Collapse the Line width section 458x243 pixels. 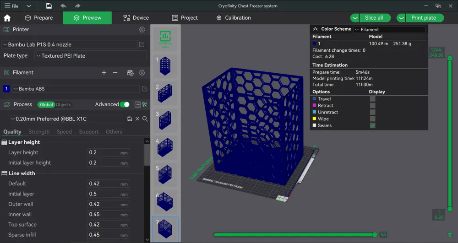(x=22, y=173)
